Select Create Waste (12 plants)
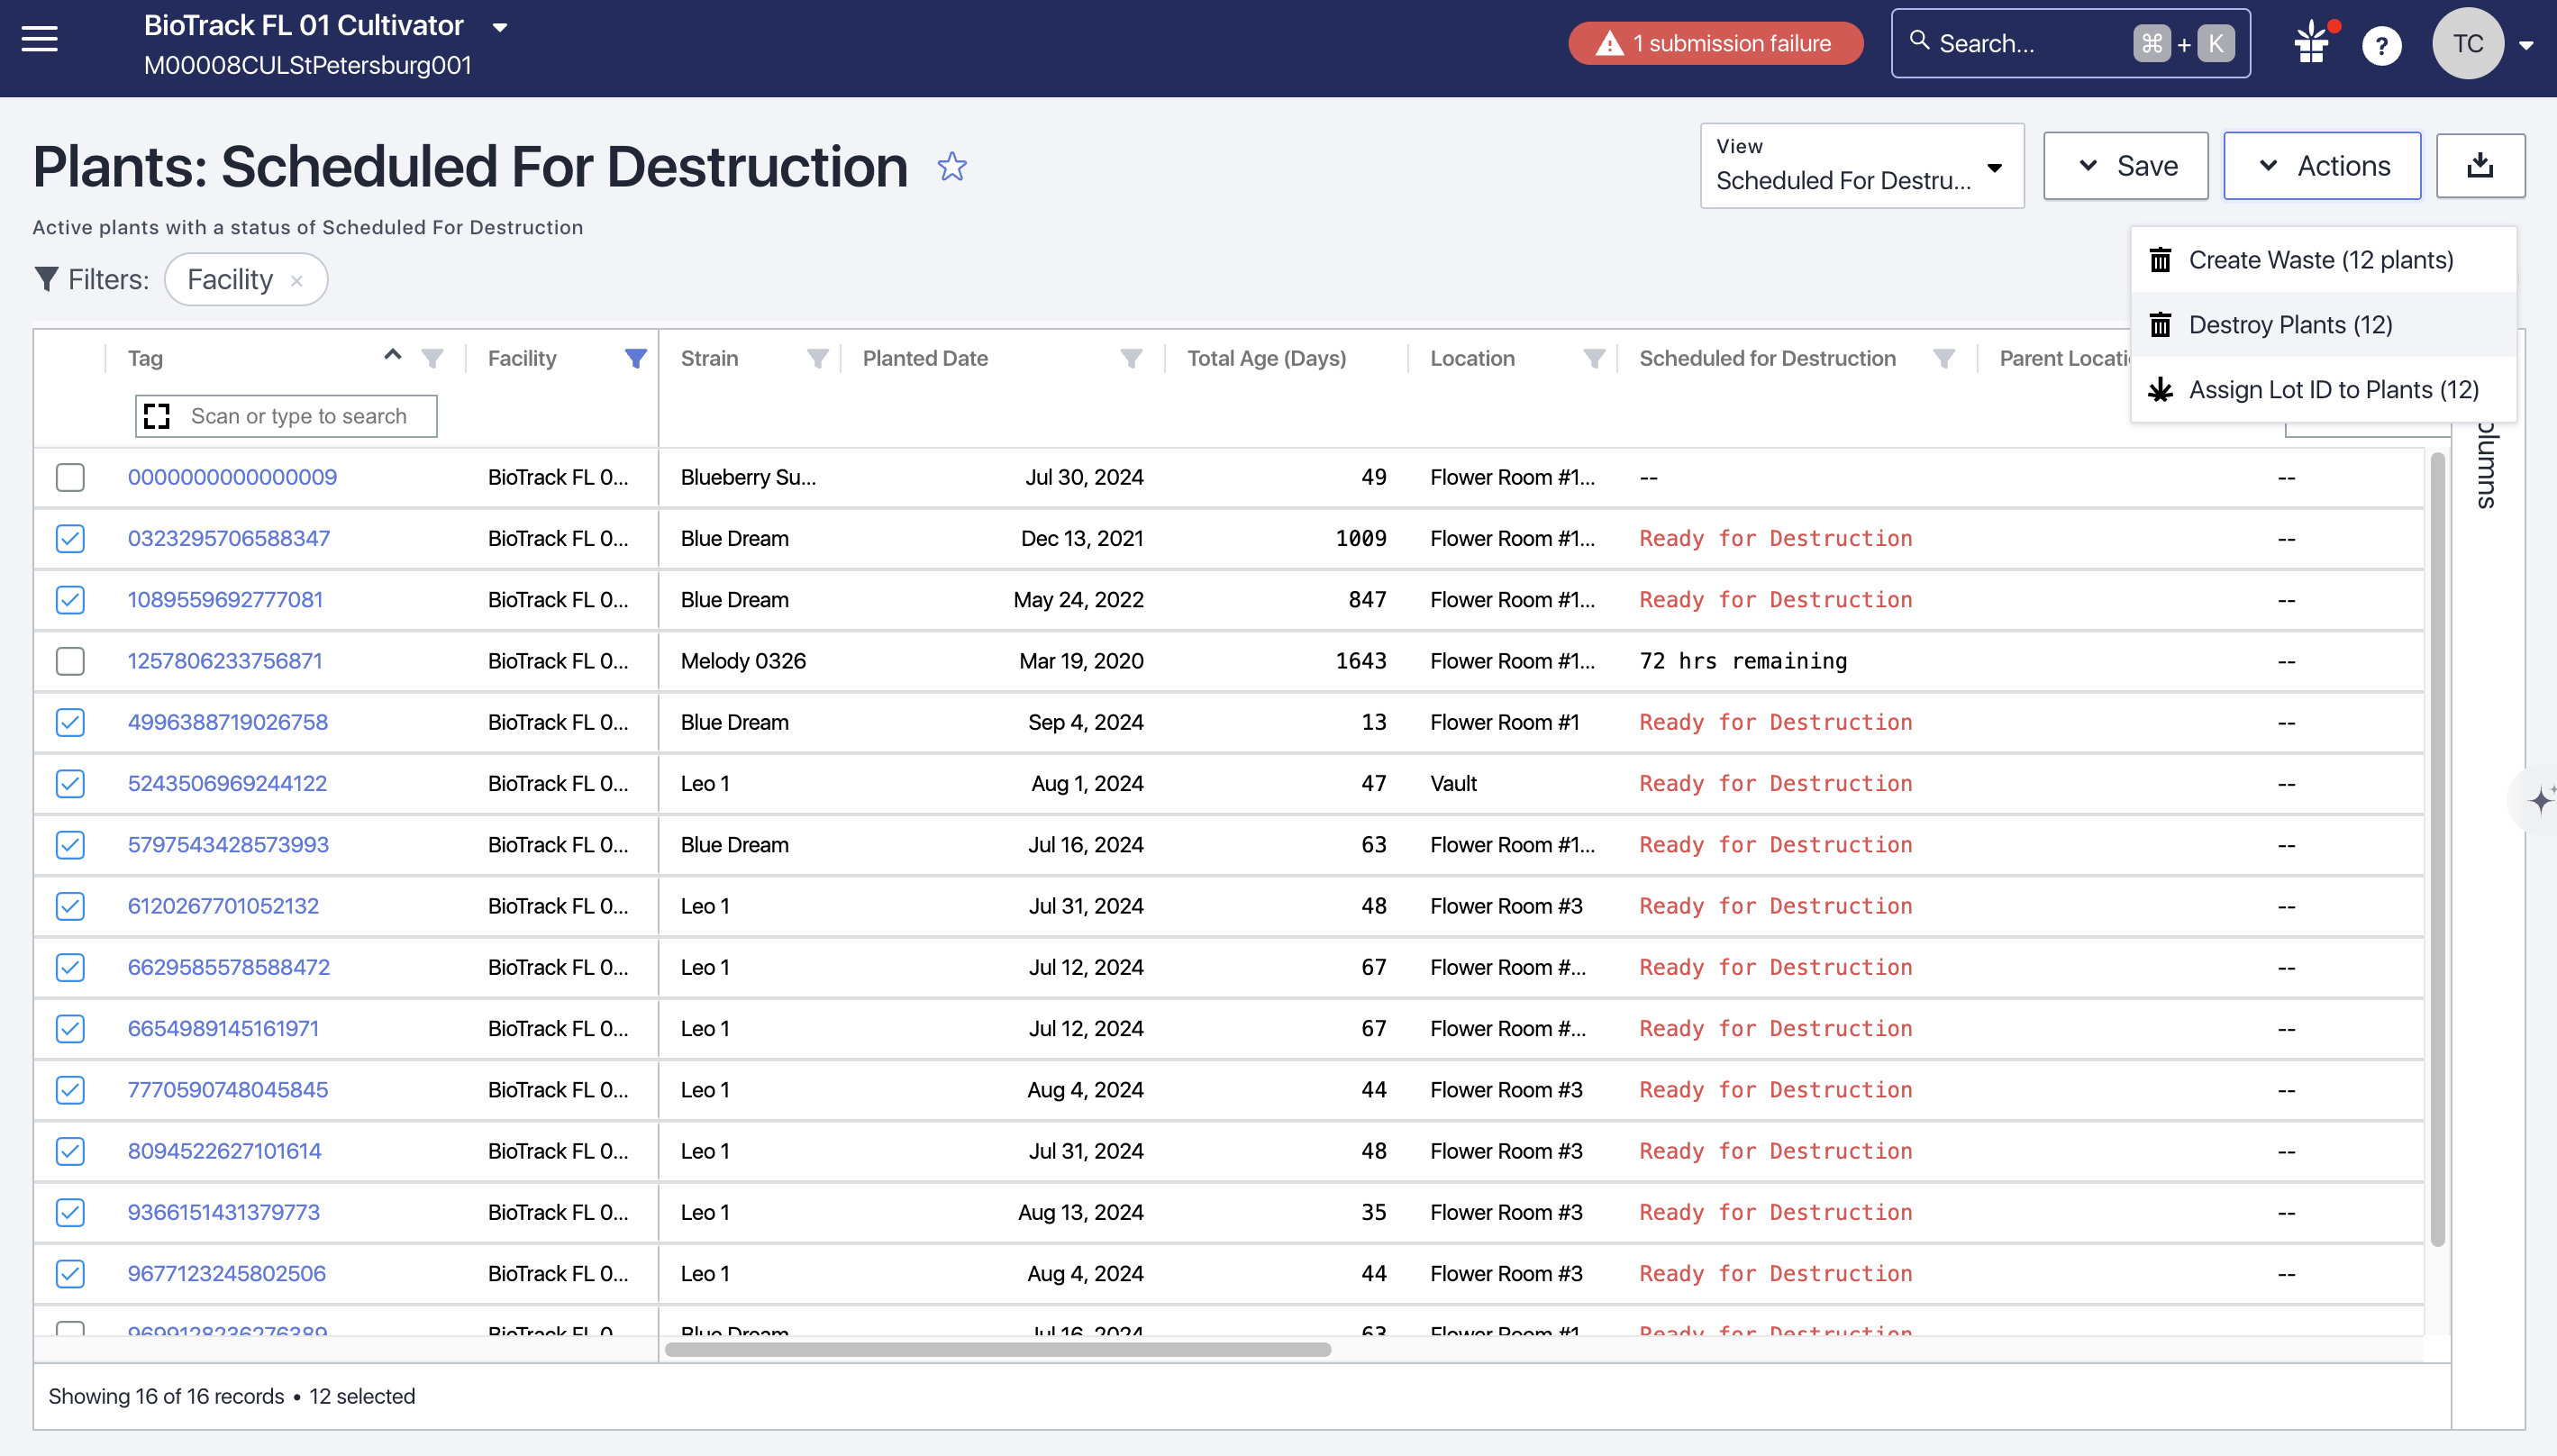The width and height of the screenshot is (2557, 1456). [x=2323, y=260]
